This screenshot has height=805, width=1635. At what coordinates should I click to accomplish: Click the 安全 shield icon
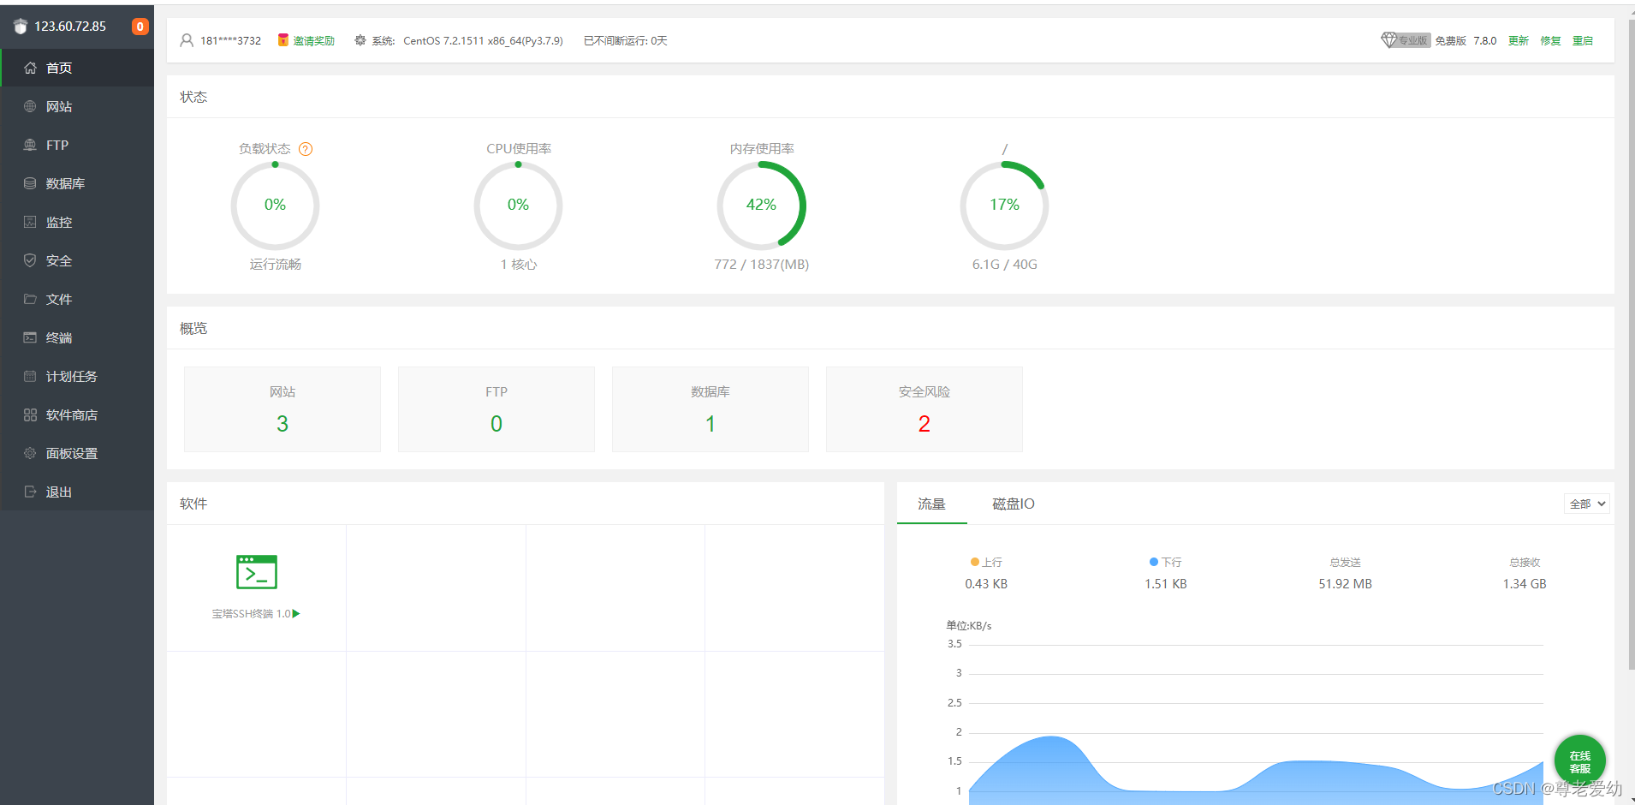(30, 260)
